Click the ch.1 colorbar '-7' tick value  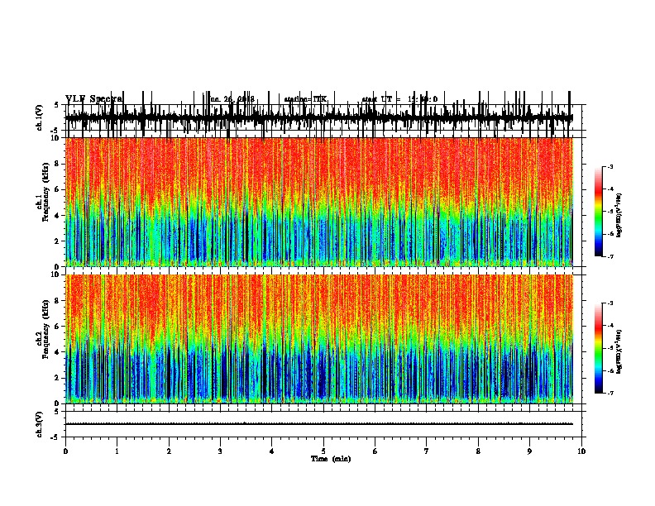(x=610, y=256)
